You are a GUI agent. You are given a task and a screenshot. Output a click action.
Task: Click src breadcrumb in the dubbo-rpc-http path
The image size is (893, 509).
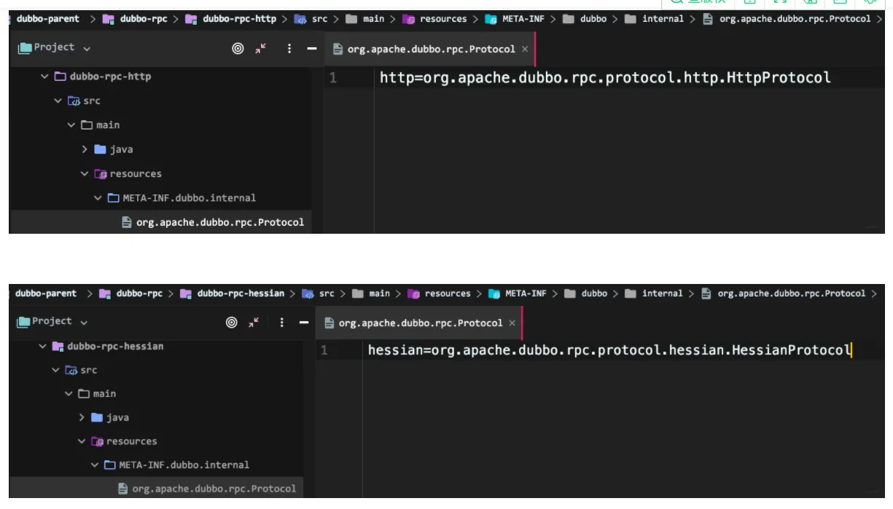pos(312,19)
